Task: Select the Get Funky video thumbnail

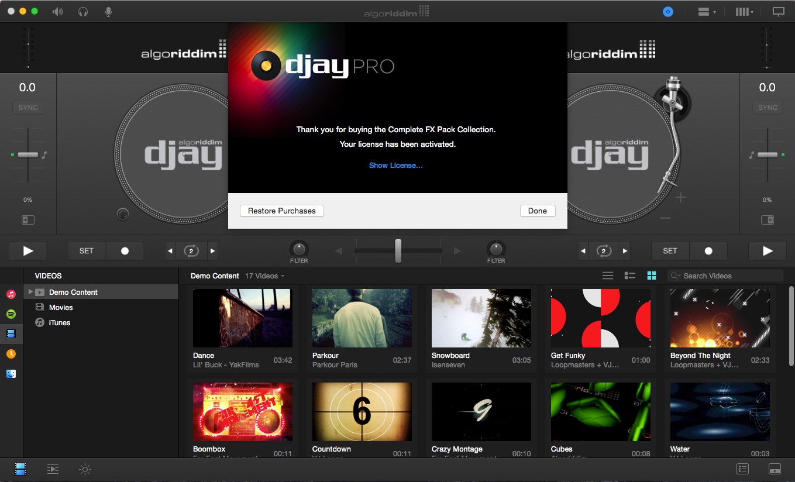Action: pyautogui.click(x=600, y=318)
